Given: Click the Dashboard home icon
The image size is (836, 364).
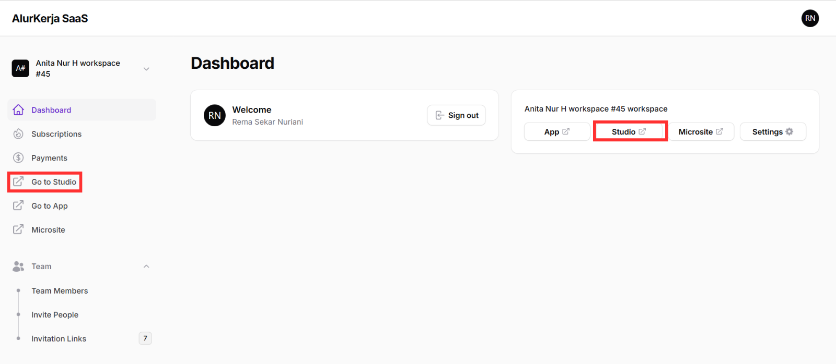Looking at the screenshot, I should 18,110.
